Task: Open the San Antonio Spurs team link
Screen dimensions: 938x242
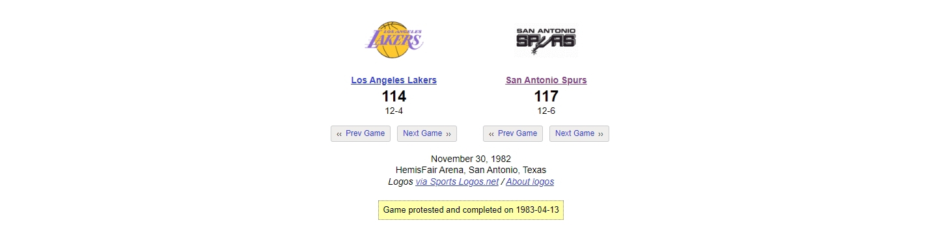Action: 546,81
